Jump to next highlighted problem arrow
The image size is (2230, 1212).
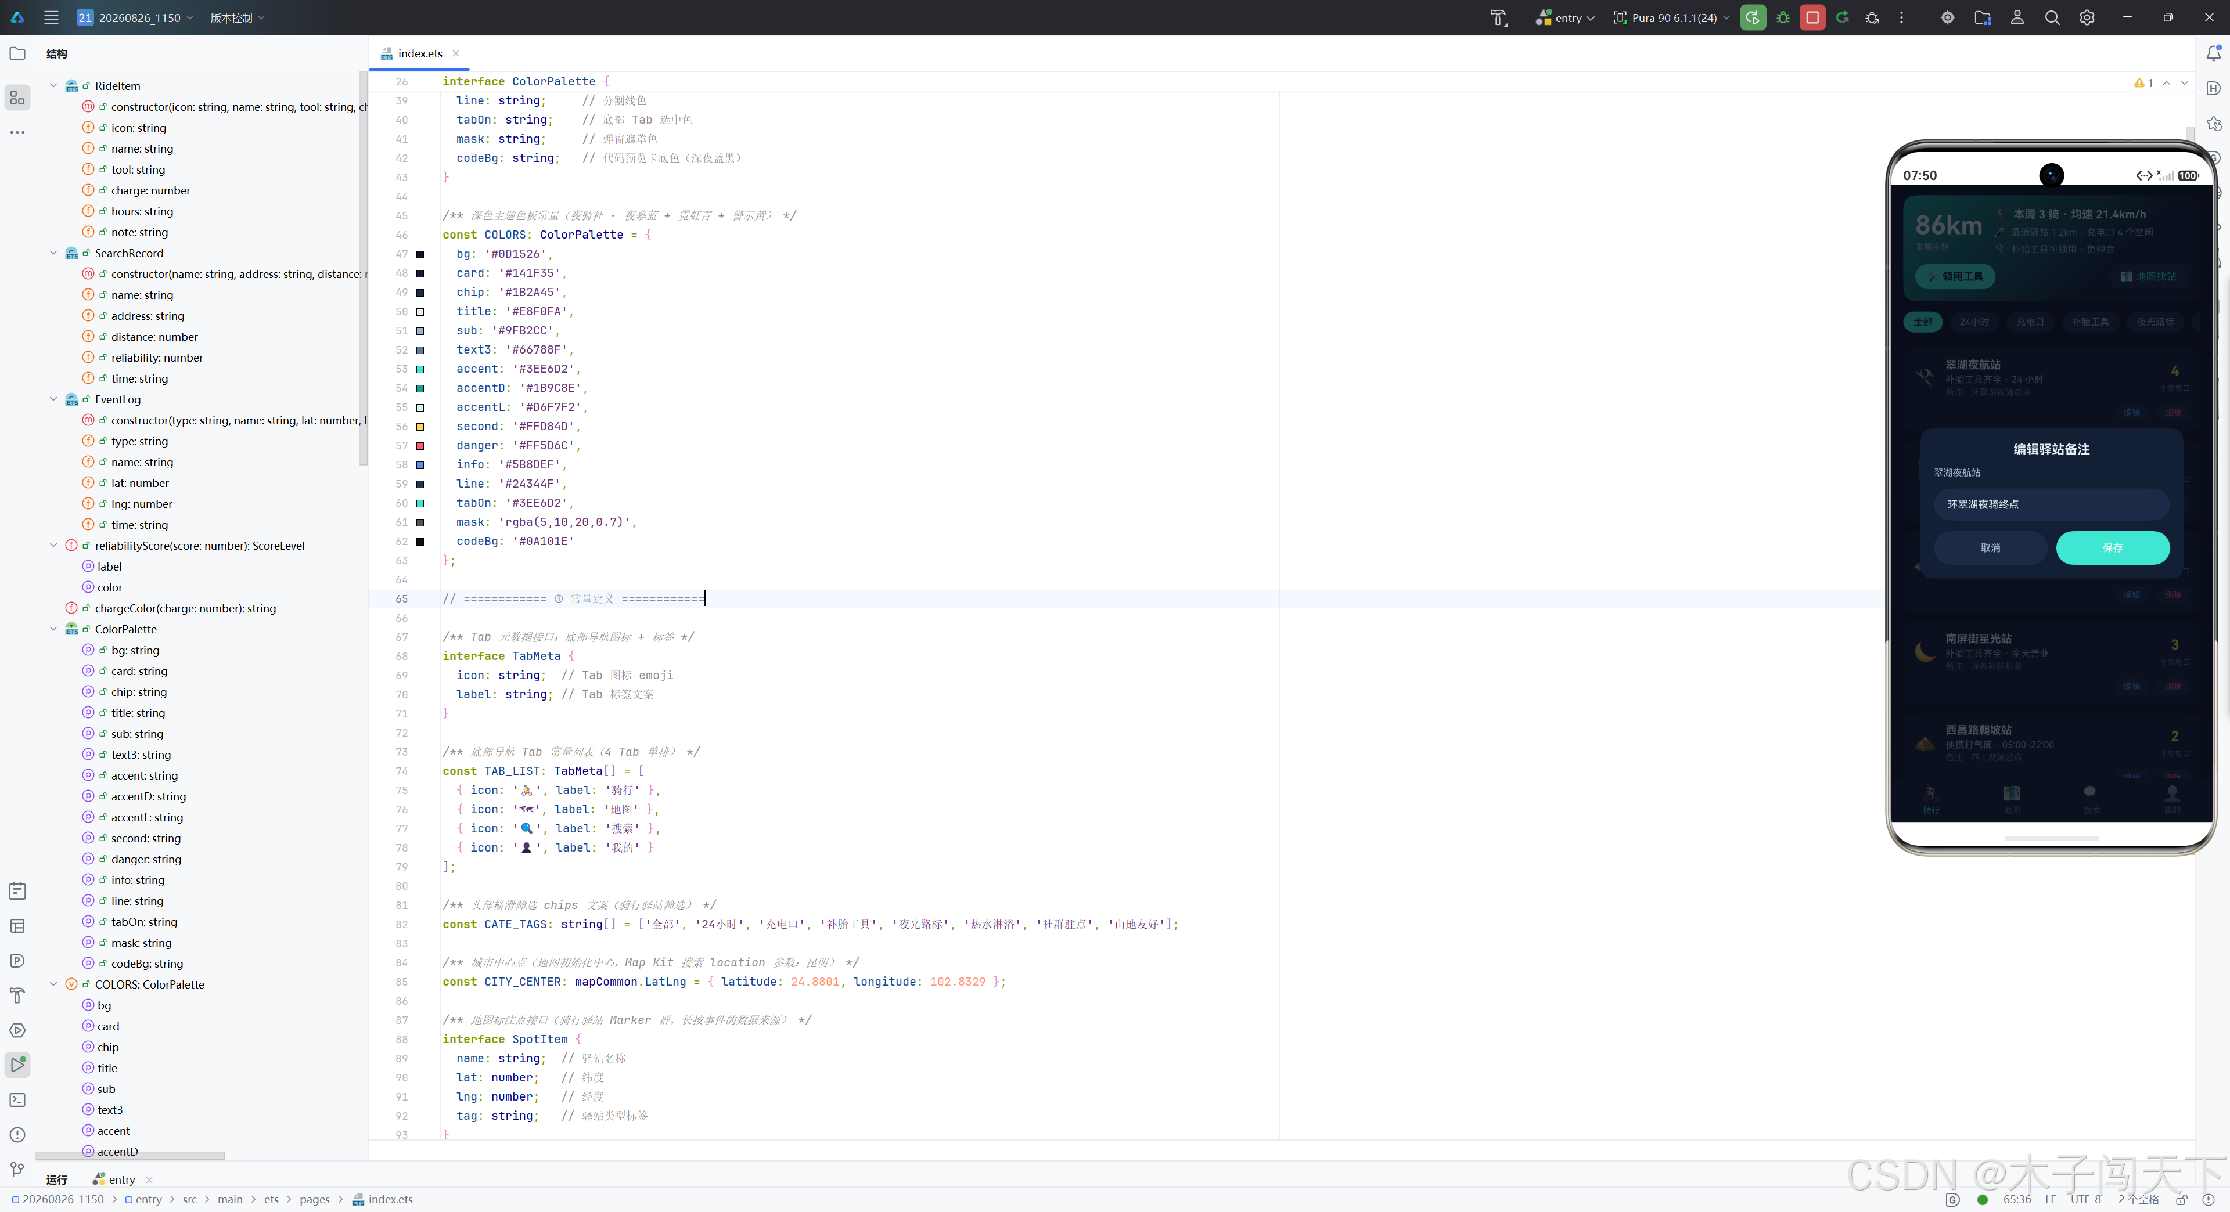(x=2185, y=83)
